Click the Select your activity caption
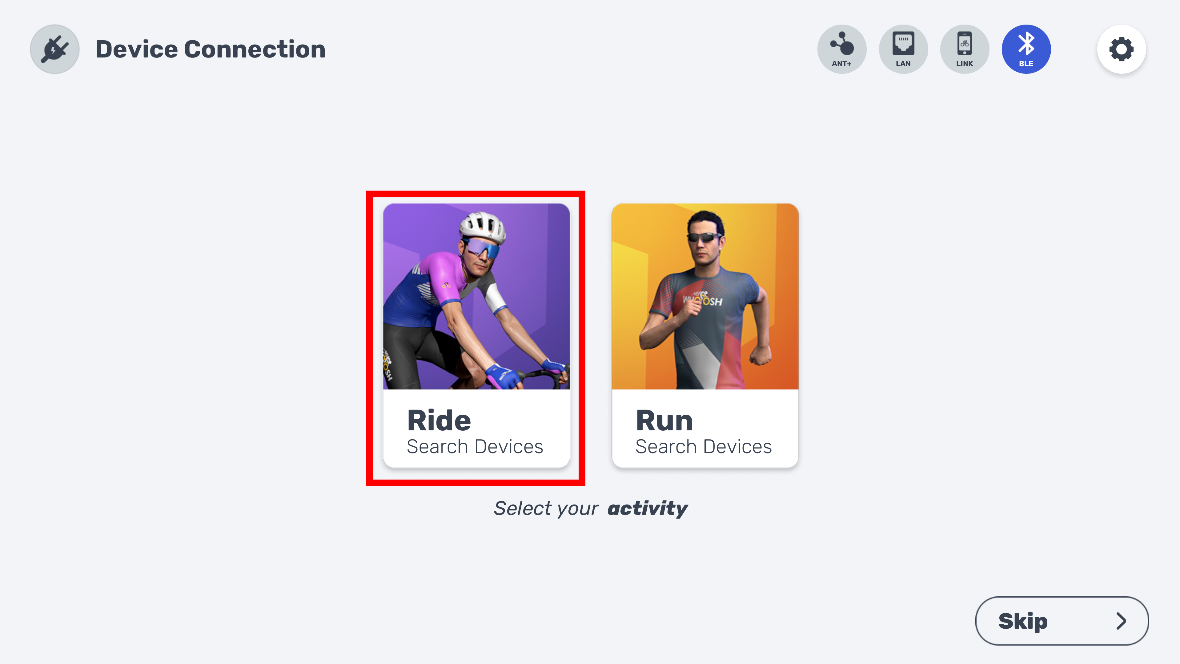 point(590,508)
